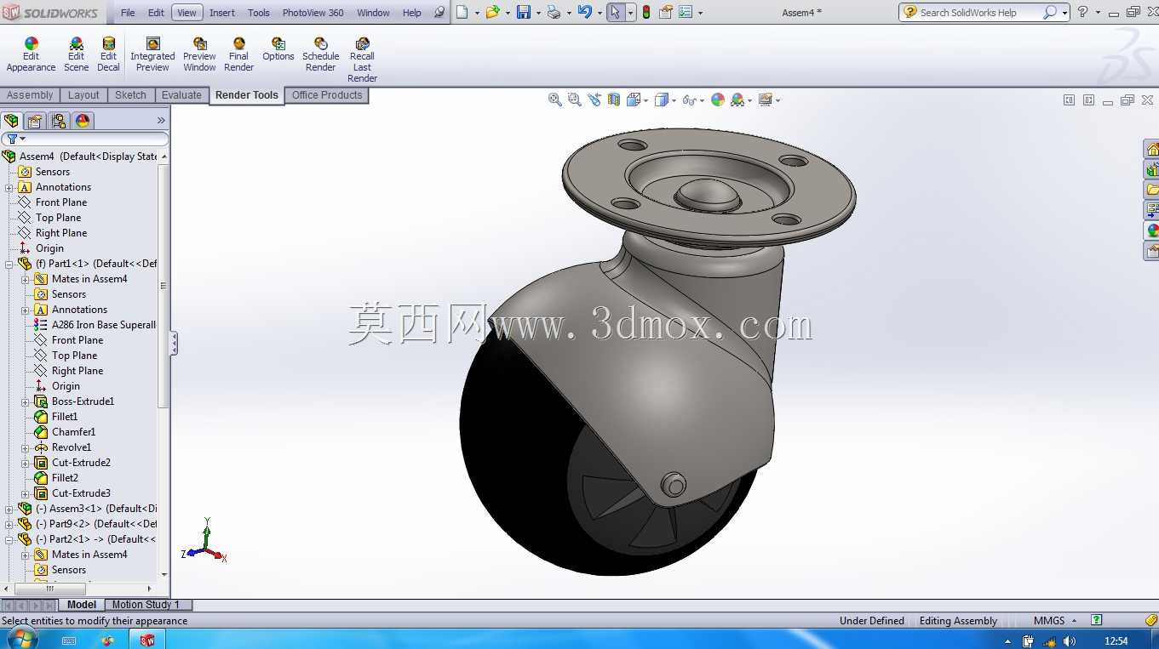Image resolution: width=1159 pixels, height=649 pixels.
Task: Open the Display Style dropdown arrow
Action: tap(674, 100)
